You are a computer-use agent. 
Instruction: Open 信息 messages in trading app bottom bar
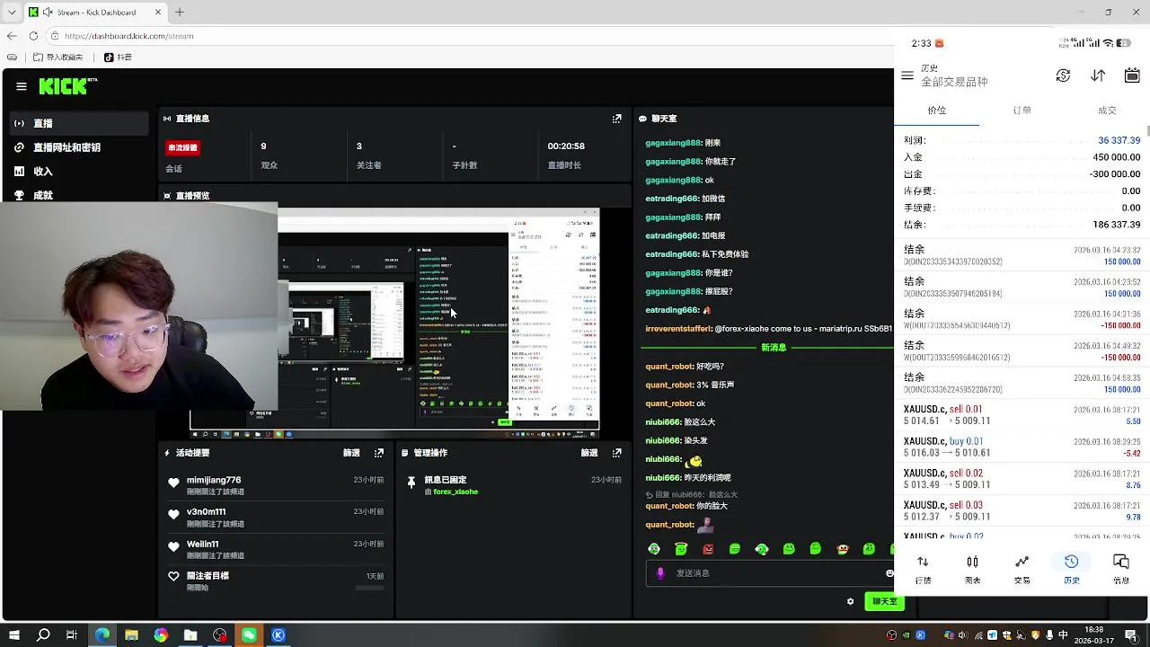point(1121,569)
